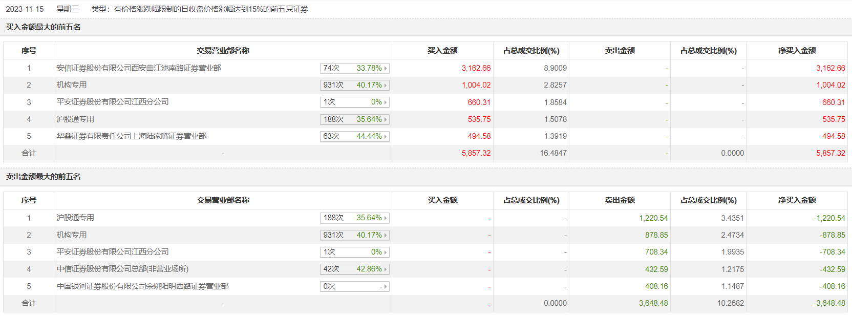This screenshot has width=852, height=316.
Task: Open 机构专用 in the sell table
Action: pos(72,235)
